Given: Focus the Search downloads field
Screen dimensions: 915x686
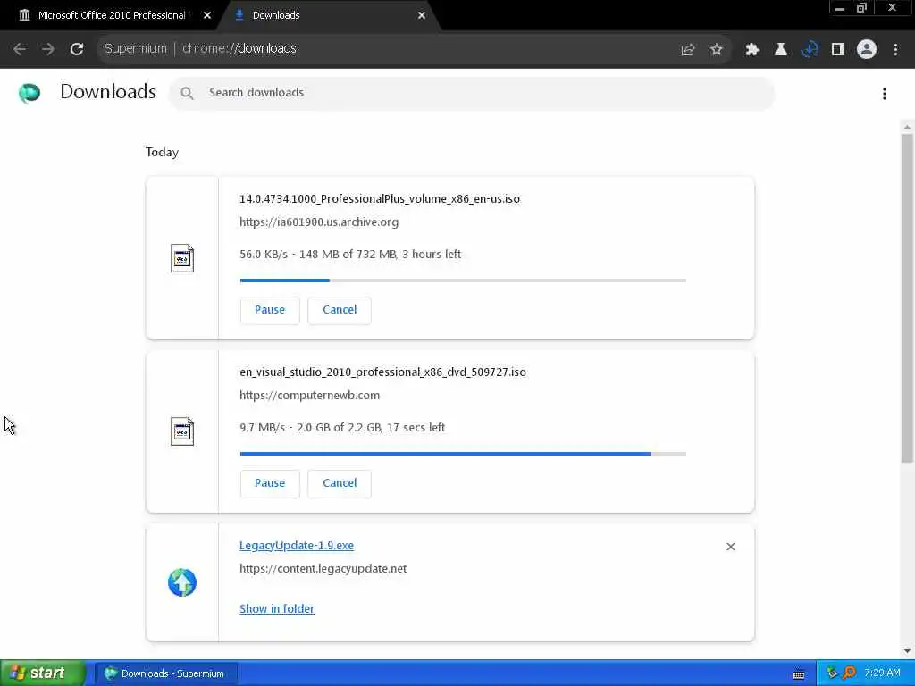Looking at the screenshot, I should (x=472, y=93).
